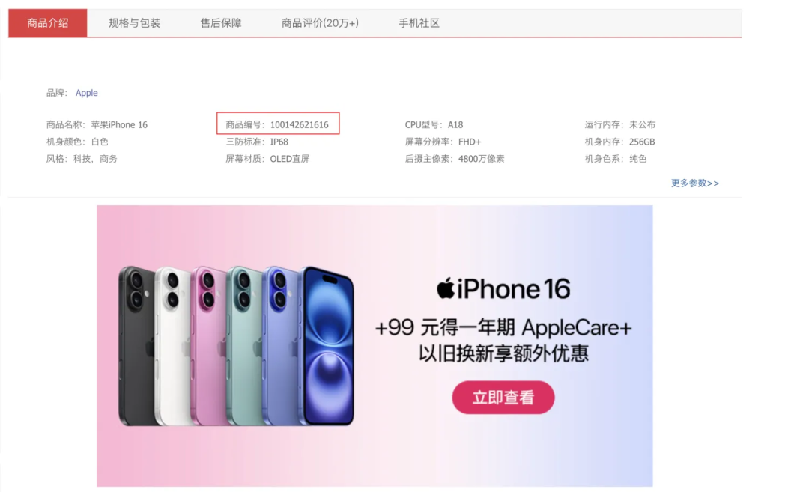The image size is (809, 492).
Task: View 商品评价(20万+) reviews tab
Action: point(320,23)
